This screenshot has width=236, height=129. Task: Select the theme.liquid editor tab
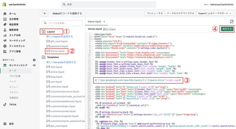click(x=96, y=21)
